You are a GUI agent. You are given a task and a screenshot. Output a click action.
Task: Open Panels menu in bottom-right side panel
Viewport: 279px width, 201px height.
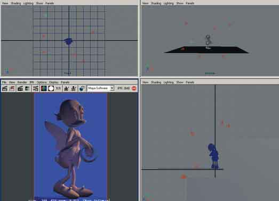click(x=190, y=82)
